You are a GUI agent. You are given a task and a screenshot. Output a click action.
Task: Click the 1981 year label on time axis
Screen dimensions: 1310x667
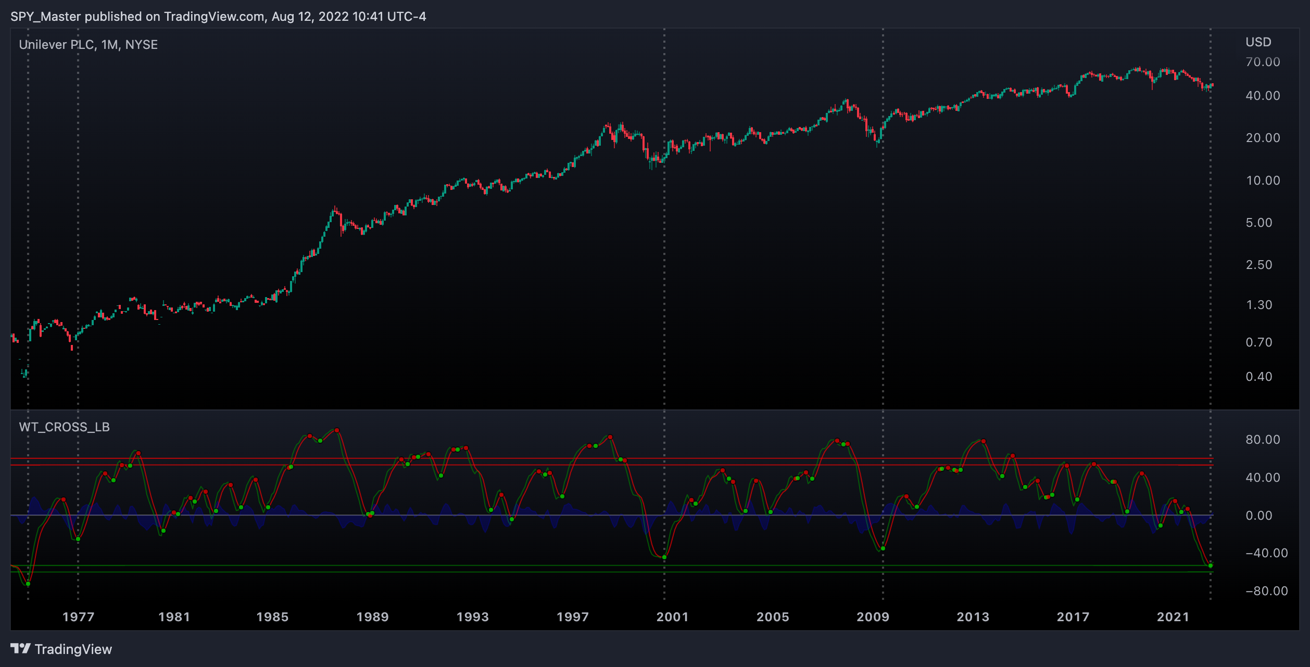pyautogui.click(x=174, y=617)
